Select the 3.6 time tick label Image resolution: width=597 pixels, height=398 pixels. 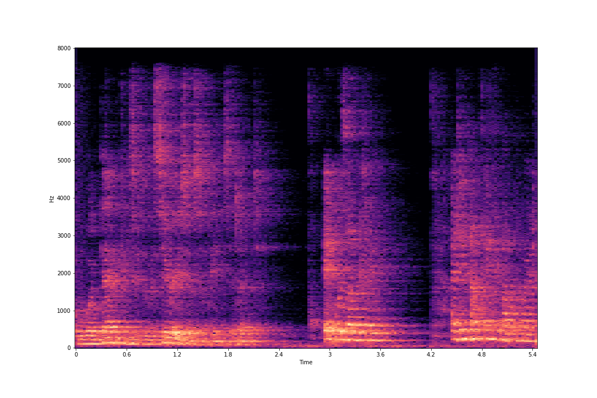[380, 355]
